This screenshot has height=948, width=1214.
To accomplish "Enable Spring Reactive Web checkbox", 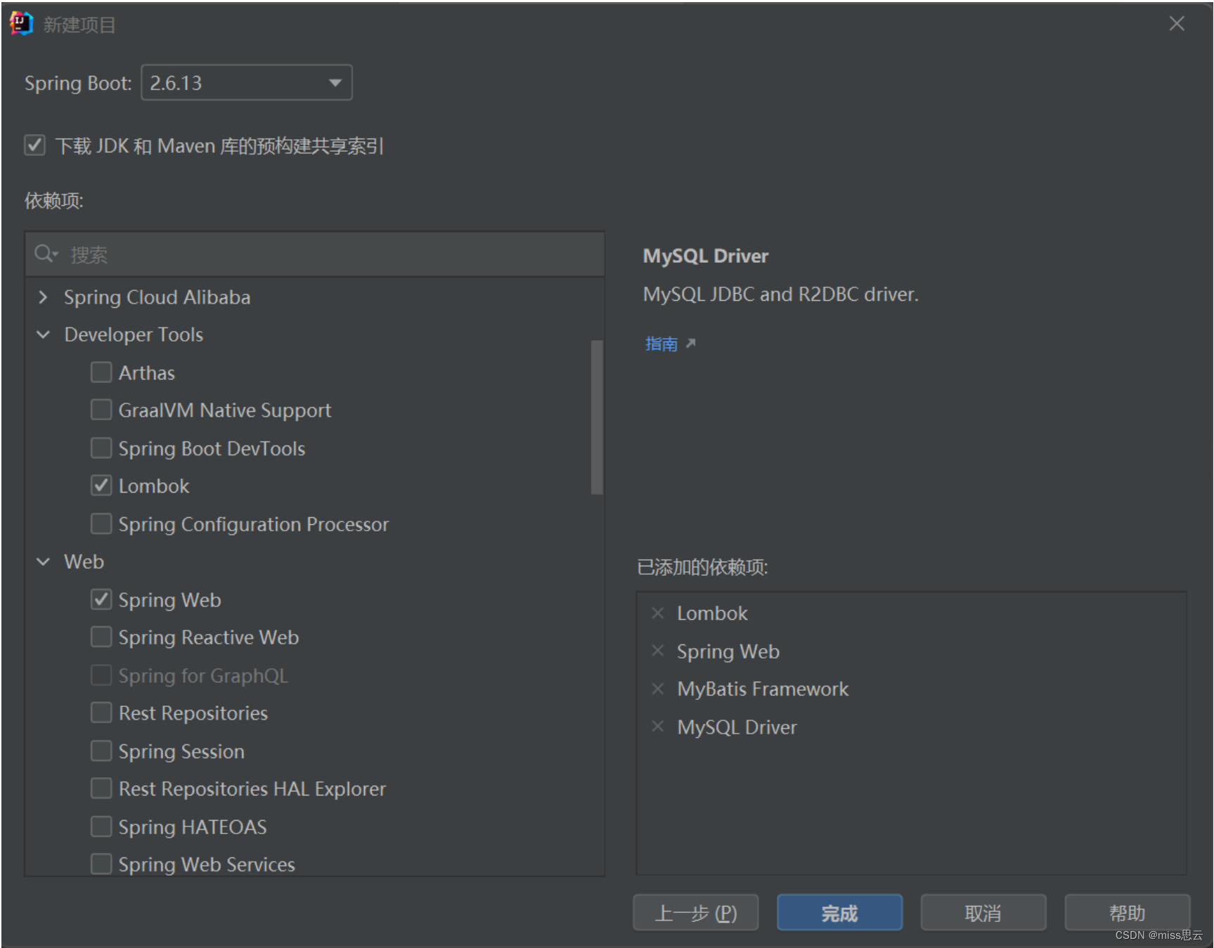I will coord(101,637).
